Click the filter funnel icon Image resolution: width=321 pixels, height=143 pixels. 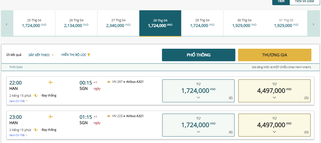(89, 55)
